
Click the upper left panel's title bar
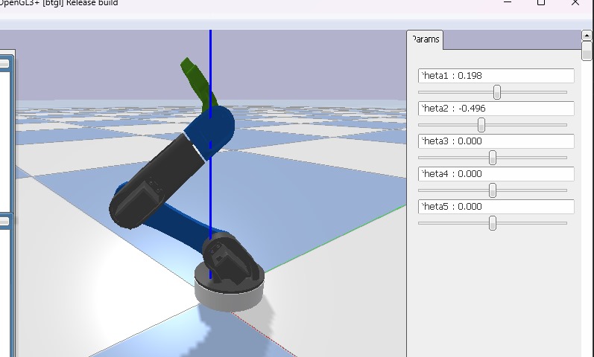[x=4, y=64]
